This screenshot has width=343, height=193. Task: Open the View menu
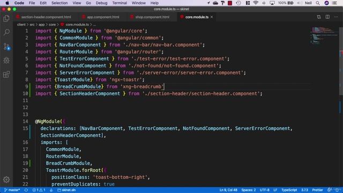[x=77, y=3]
